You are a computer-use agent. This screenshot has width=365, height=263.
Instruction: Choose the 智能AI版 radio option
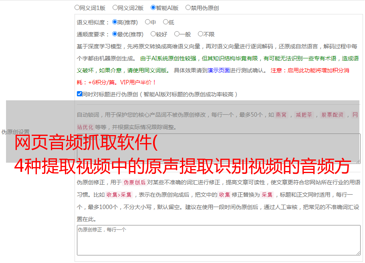pos(153,8)
